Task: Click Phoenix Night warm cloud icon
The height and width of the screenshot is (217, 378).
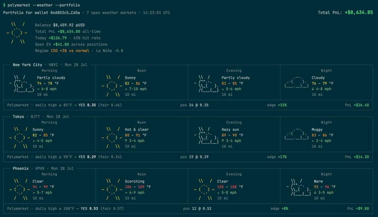Action: 299,187
